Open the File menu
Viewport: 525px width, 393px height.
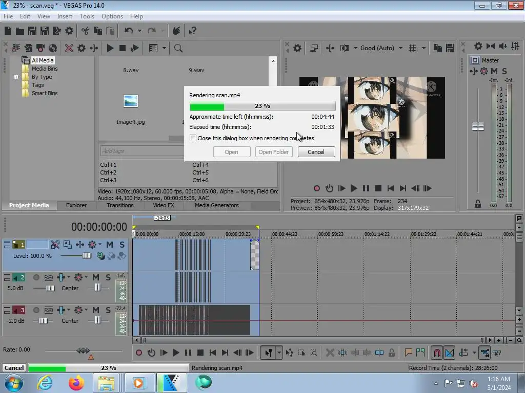(x=8, y=16)
